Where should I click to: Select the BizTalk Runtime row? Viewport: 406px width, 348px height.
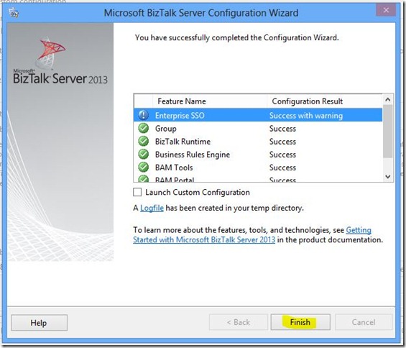258,141
